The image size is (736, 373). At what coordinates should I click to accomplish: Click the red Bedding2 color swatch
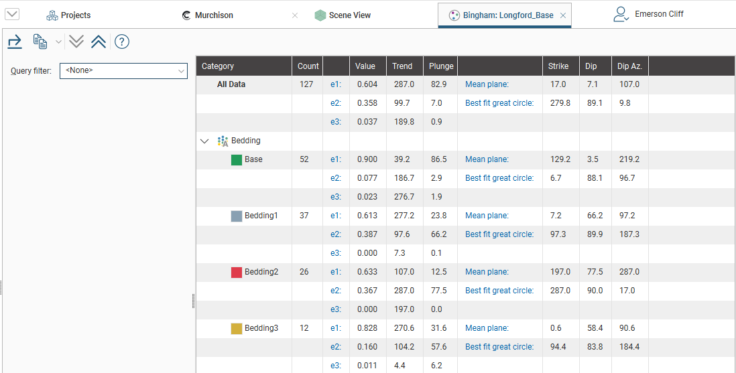[x=237, y=272]
